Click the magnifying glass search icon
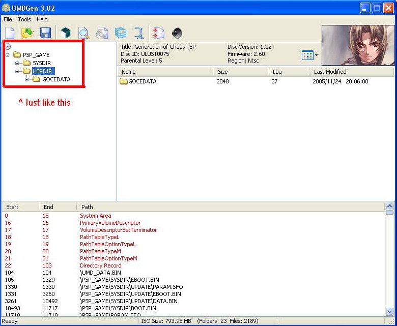The height and width of the screenshot is (326, 397). coord(83,34)
